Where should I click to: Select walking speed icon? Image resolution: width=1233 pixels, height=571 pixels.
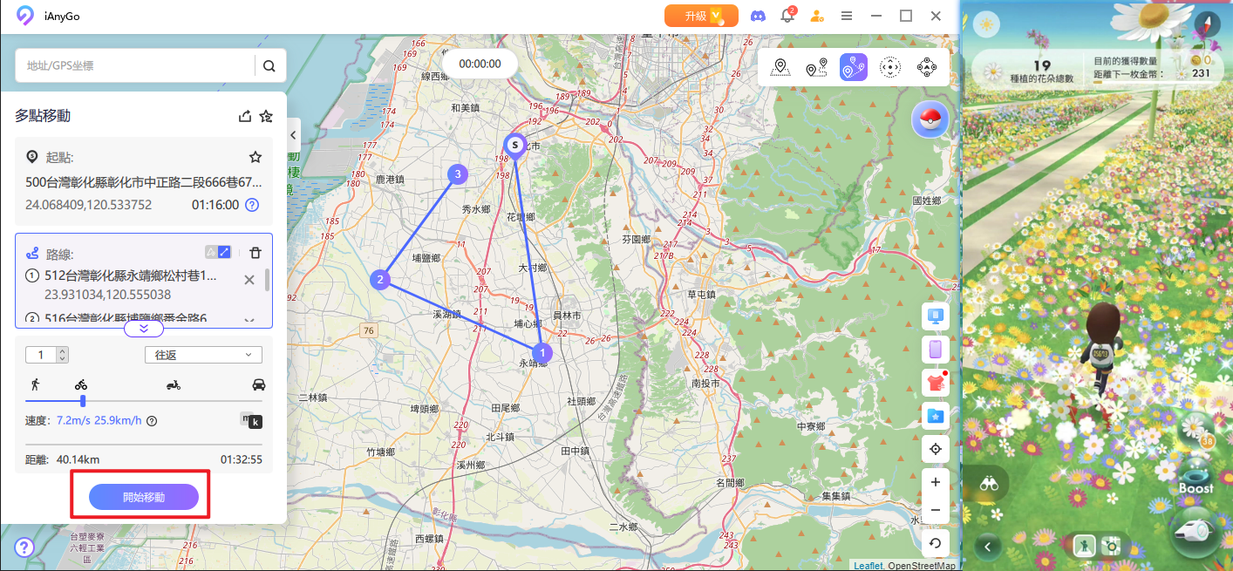coord(35,384)
